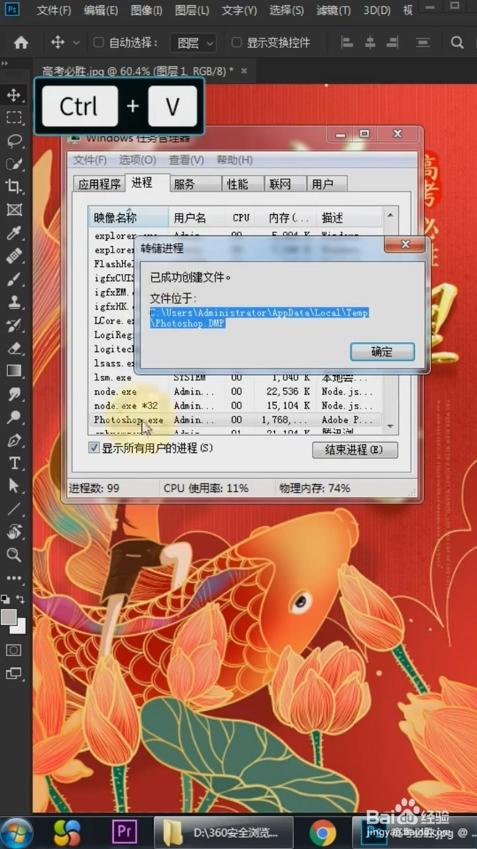Viewport: 477px width, 849px height.
Task: Select the Path Selection tool
Action: pyautogui.click(x=14, y=486)
